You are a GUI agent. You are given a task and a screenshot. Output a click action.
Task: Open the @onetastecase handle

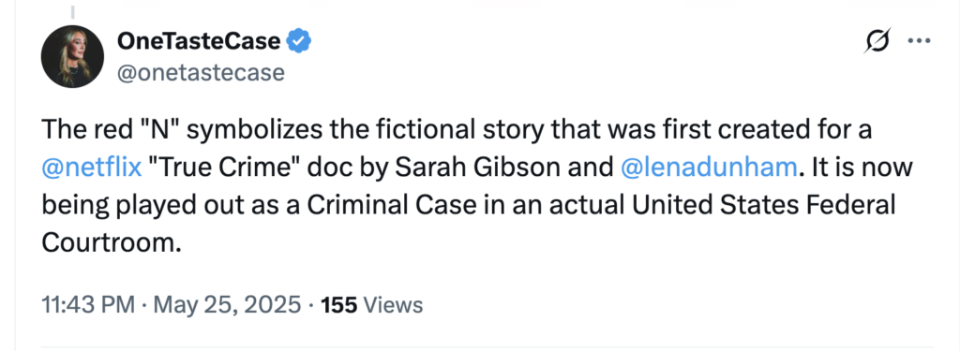(201, 73)
